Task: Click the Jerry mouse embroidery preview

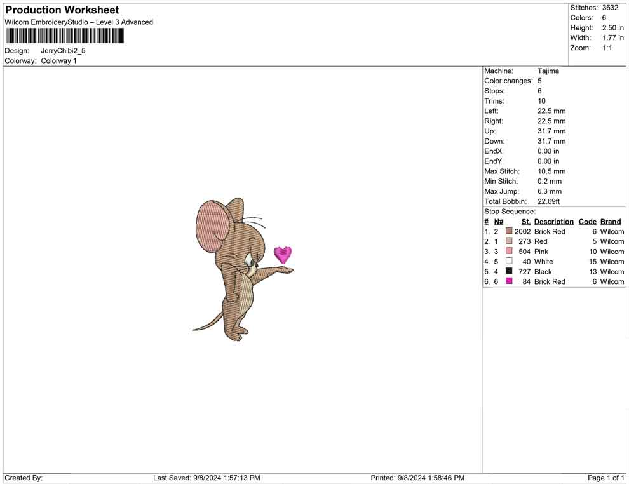Action: coord(243,269)
